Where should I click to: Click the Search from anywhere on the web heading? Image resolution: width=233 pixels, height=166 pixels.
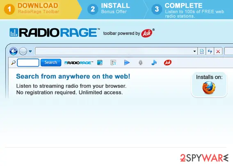tap(73, 76)
